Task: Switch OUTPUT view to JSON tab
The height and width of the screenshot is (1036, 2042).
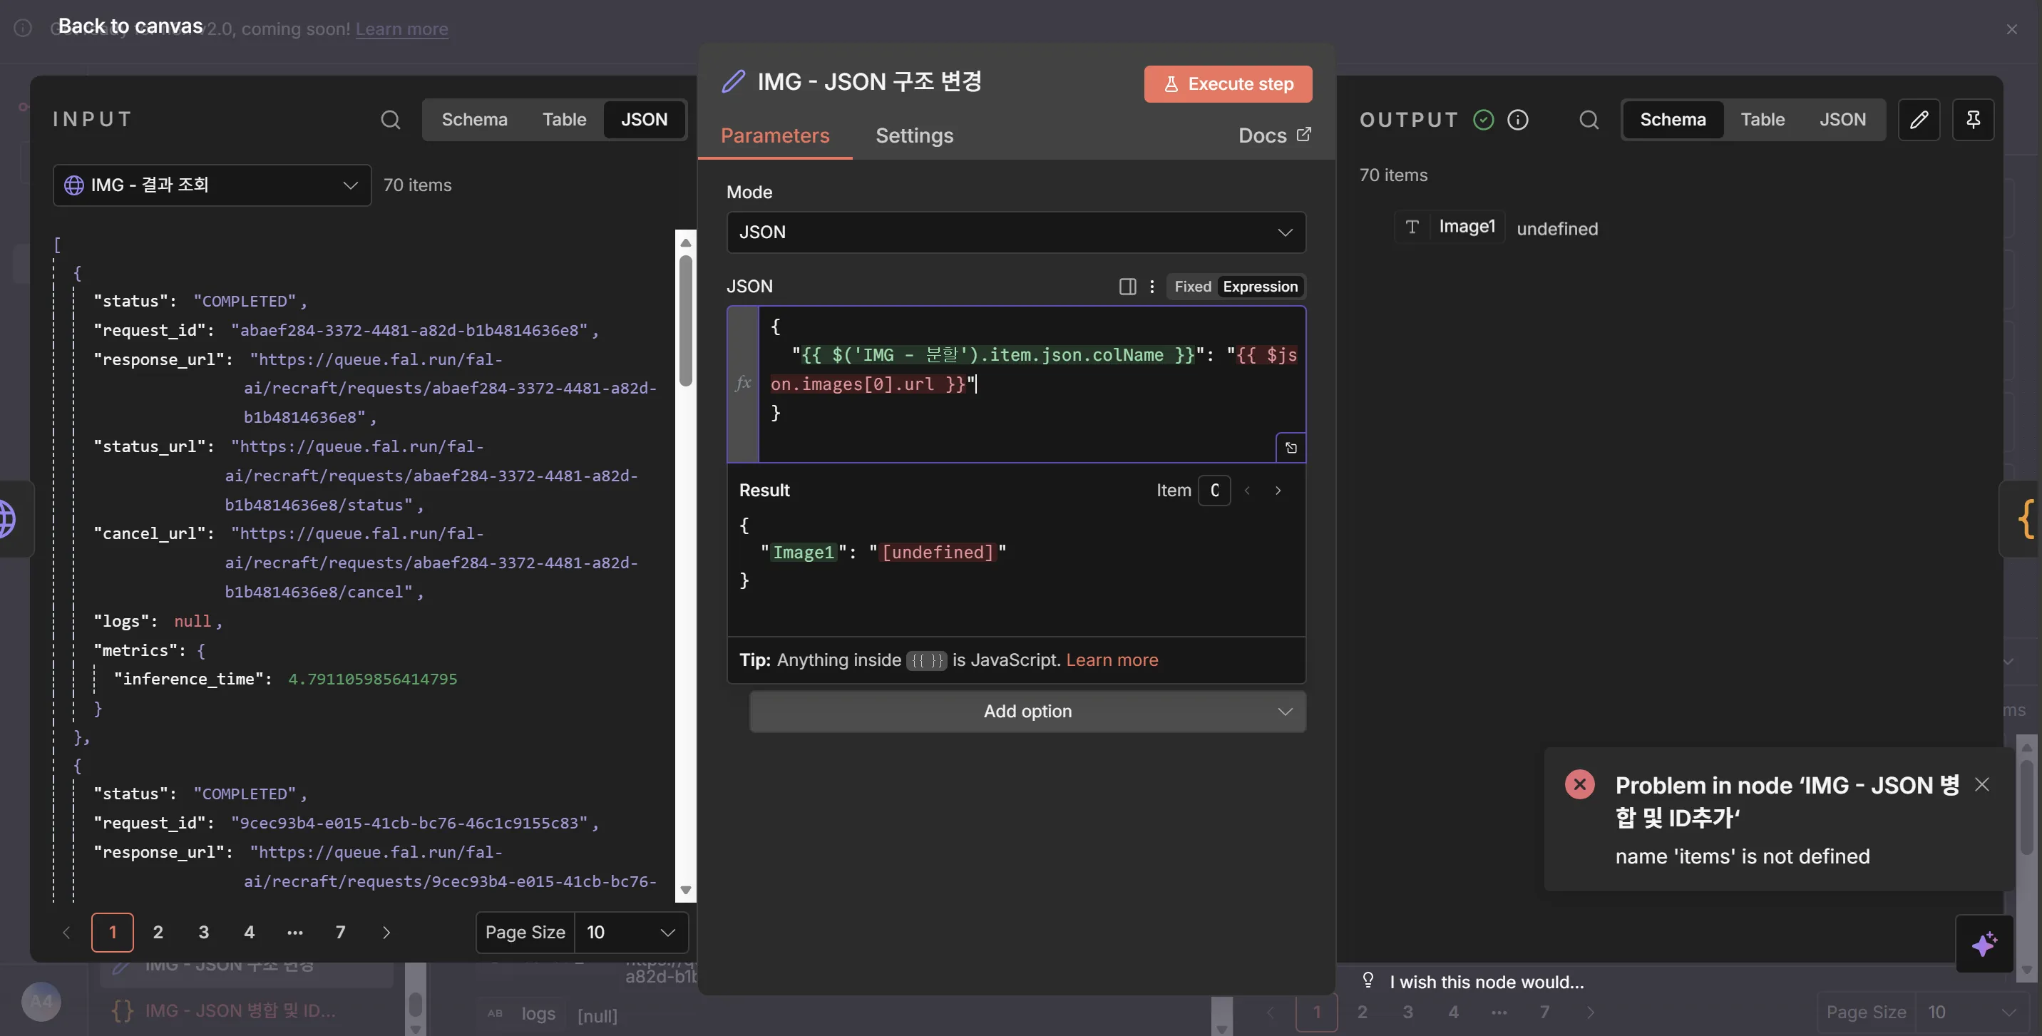Action: (x=1842, y=120)
